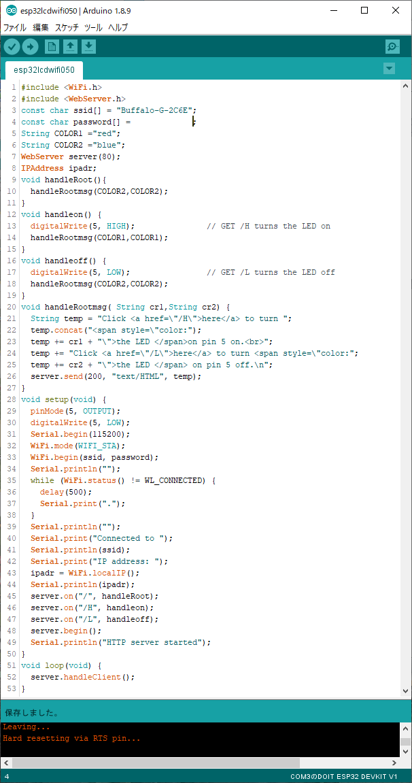Screen dimensions: 412x783
Task: Create a new sketch file
Action: [x=52, y=46]
